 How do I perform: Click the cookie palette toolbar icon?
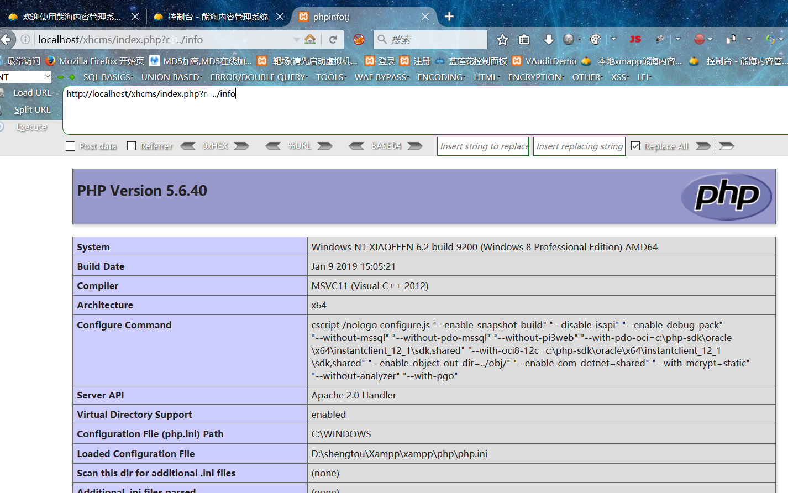pyautogui.click(x=596, y=39)
